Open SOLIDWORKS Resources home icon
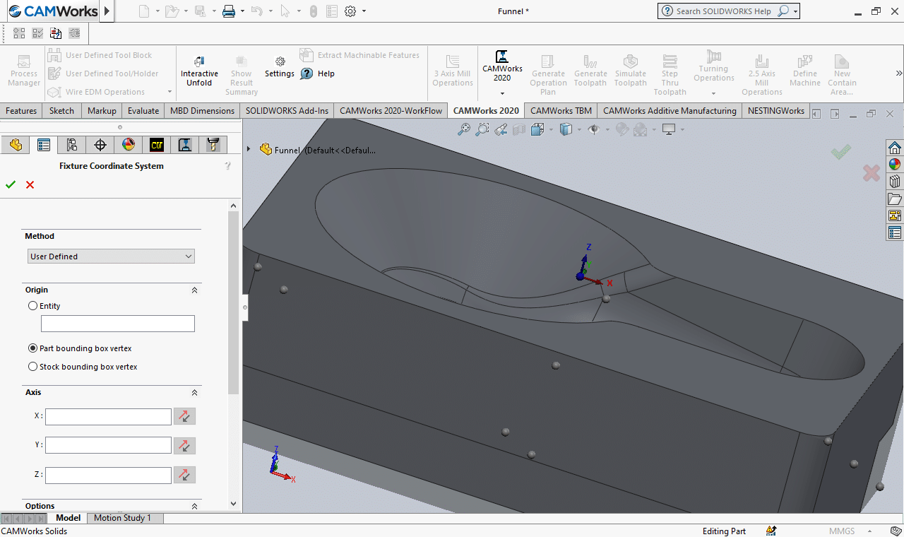 (895, 148)
